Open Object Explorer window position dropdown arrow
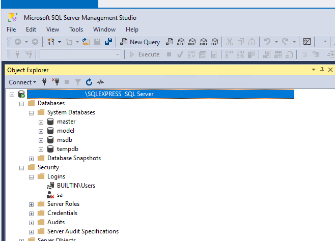The image size is (335, 241). 314,70
